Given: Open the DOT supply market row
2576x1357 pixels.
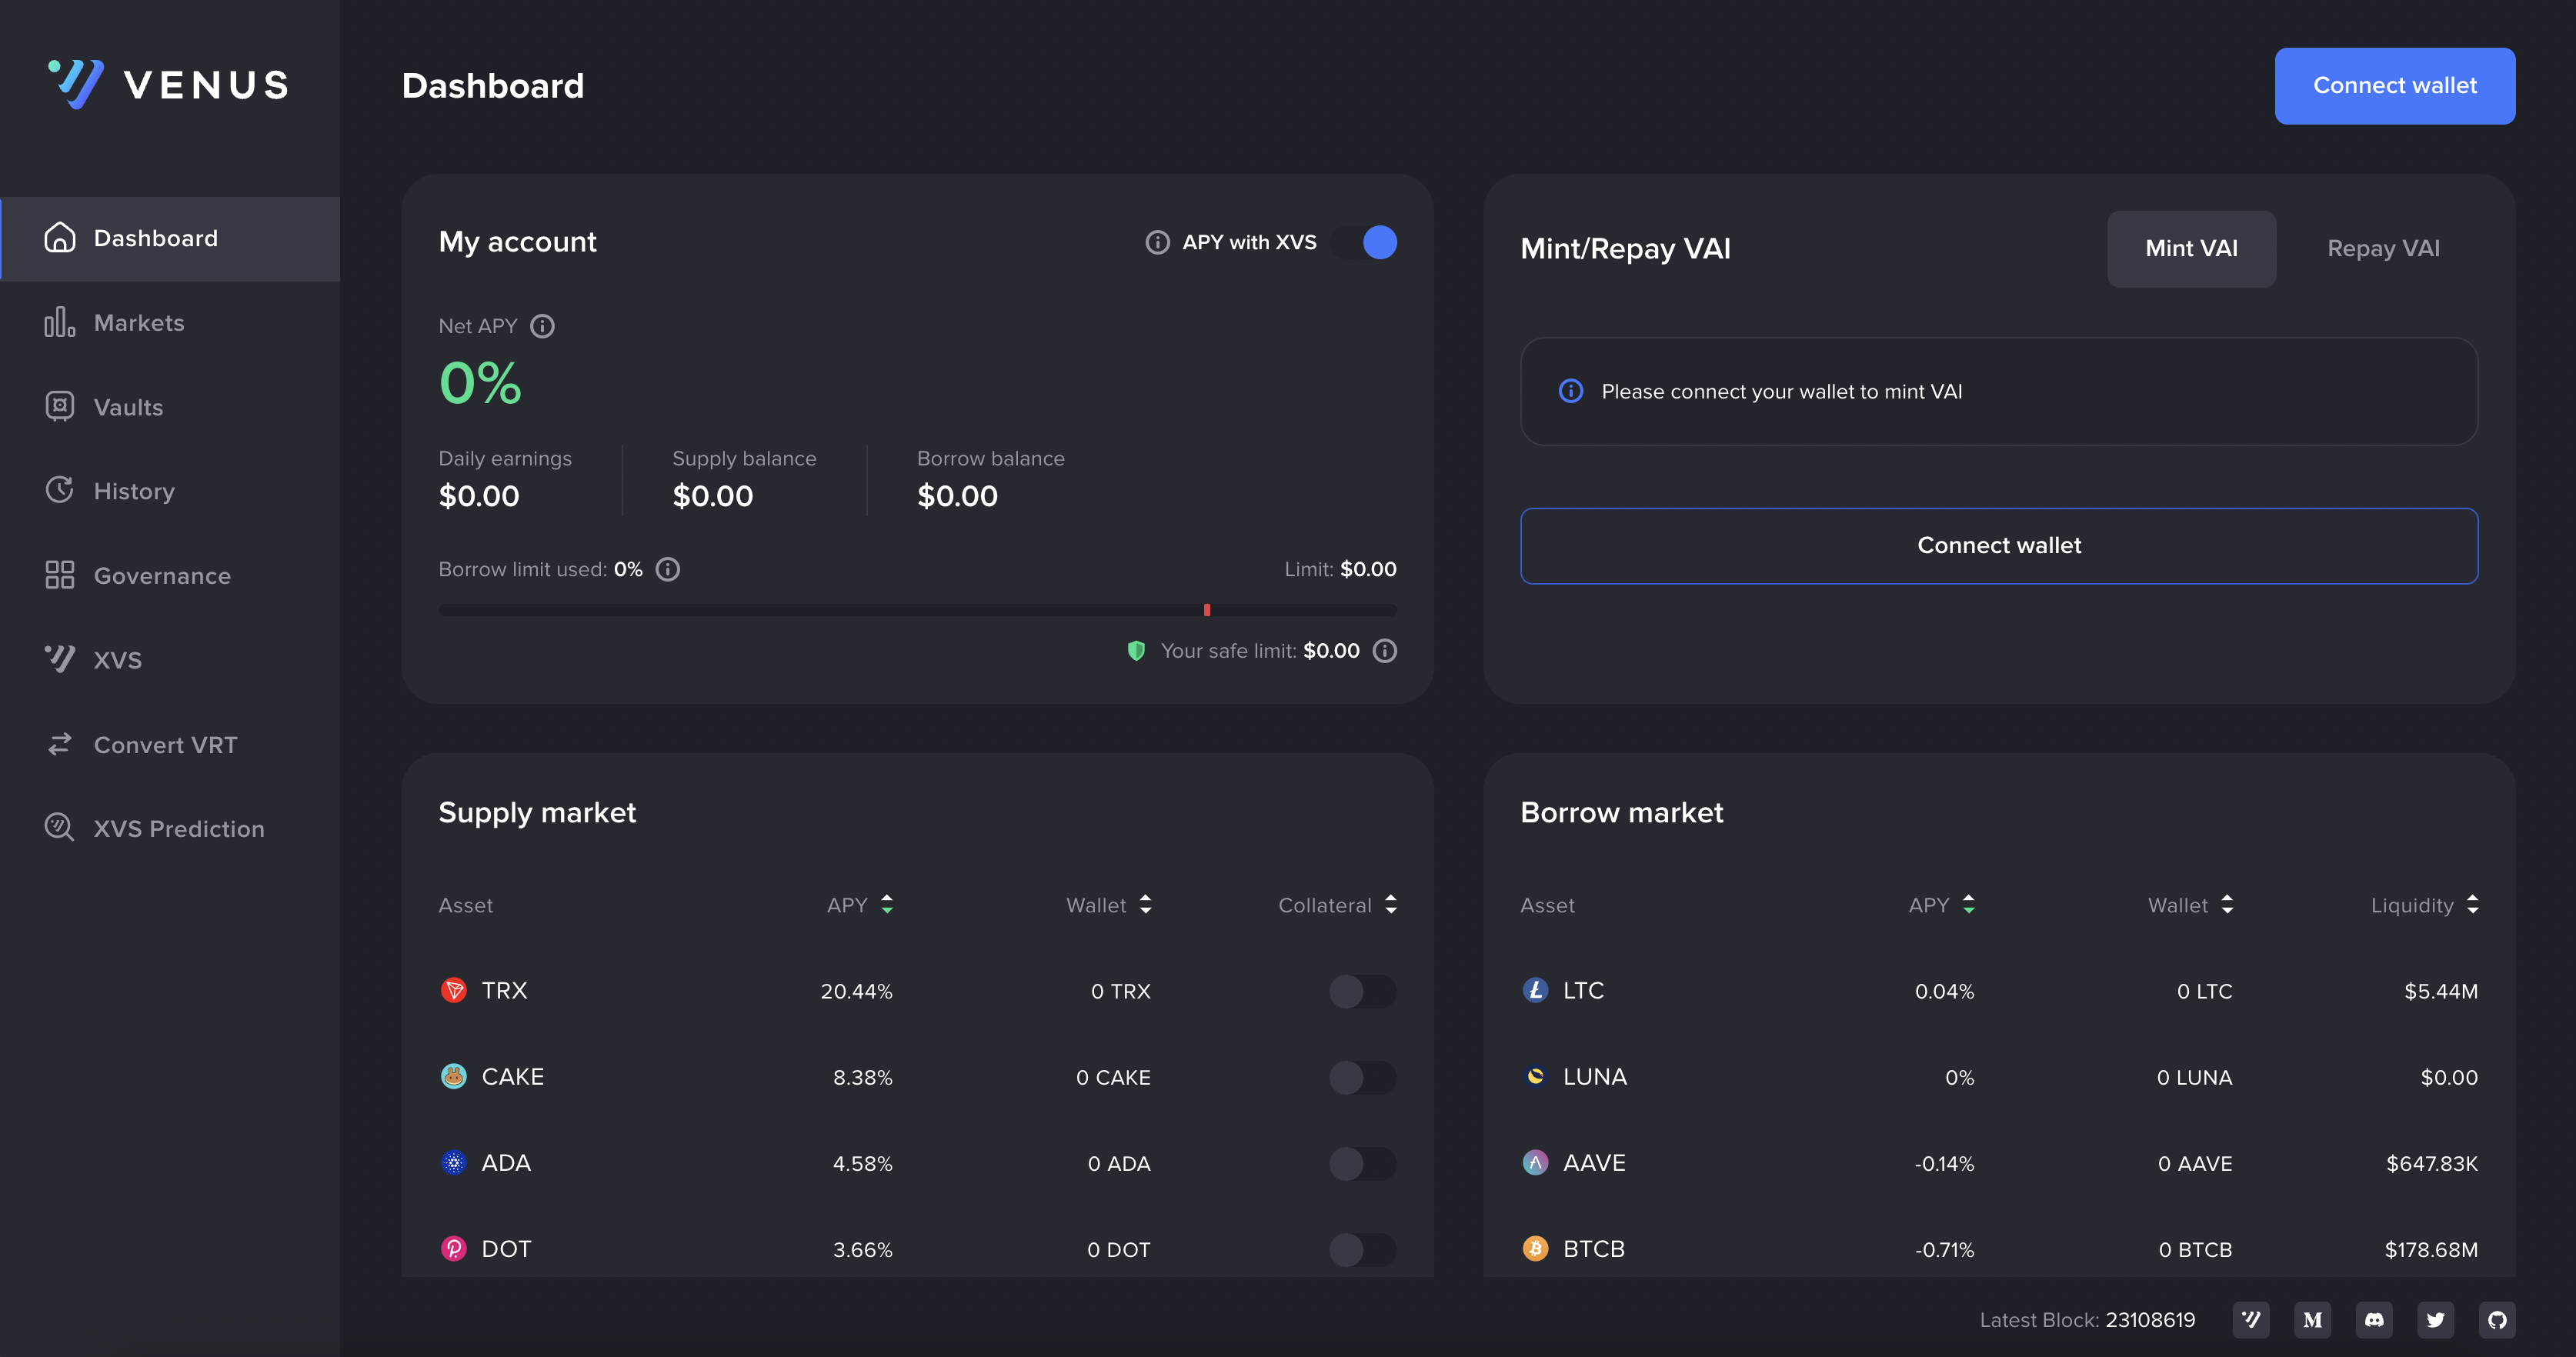Looking at the screenshot, I should tap(917, 1249).
